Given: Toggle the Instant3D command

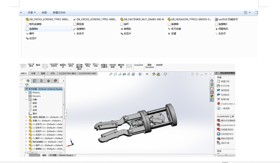Looking at the screenshot, I should [139, 65].
